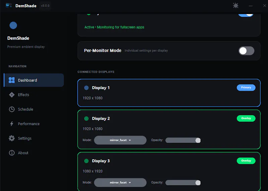Click the About info icon
This screenshot has width=268, height=191.
pyautogui.click(x=12, y=153)
